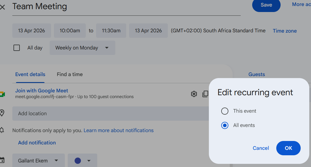Click the South Africa Standard Time text
Image resolution: width=311 pixels, height=167 pixels.
click(234, 31)
